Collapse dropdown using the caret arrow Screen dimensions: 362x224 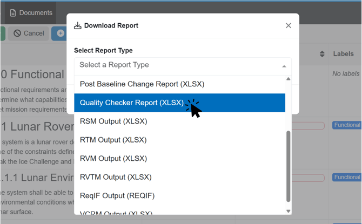tap(284, 66)
